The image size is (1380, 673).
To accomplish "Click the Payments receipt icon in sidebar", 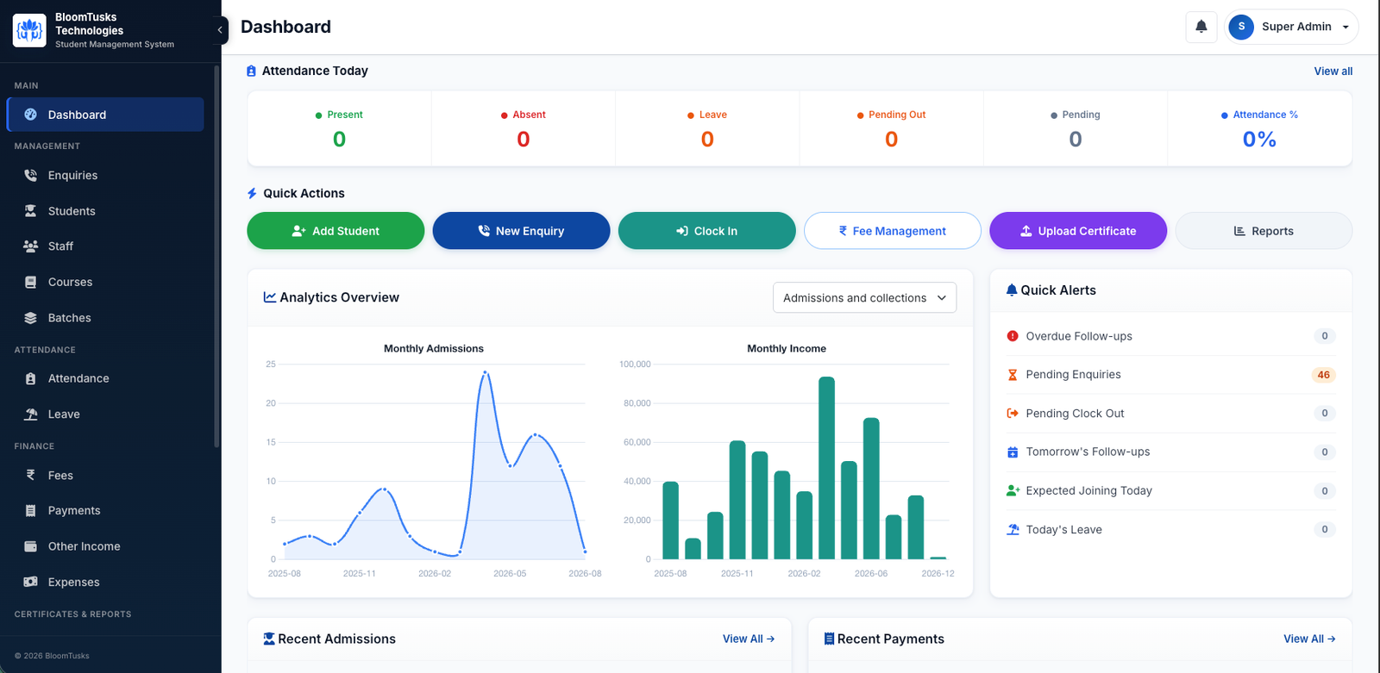I will tap(31, 511).
